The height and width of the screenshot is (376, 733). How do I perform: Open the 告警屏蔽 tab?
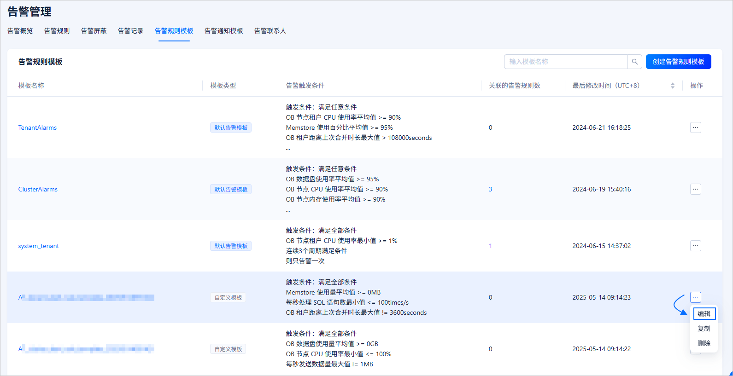coord(94,31)
